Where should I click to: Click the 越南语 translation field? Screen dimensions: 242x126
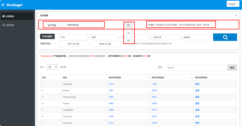pyautogui.click(x=196, y=37)
